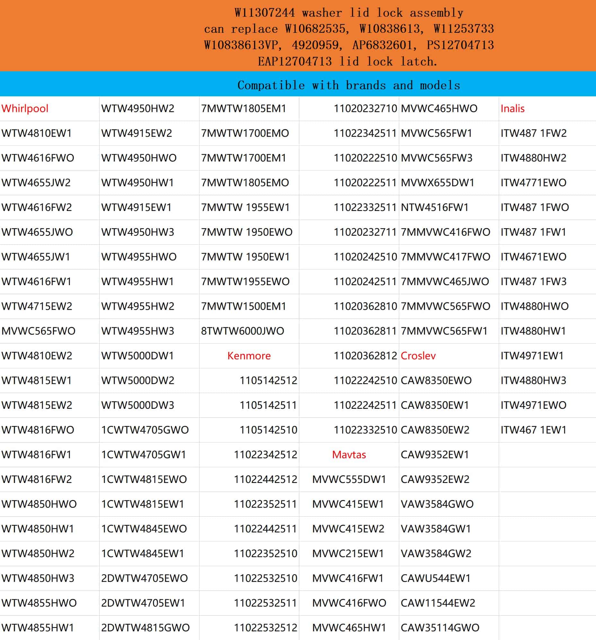Click the red Mavtas brand label
This screenshot has height=640, width=596.
(349, 455)
